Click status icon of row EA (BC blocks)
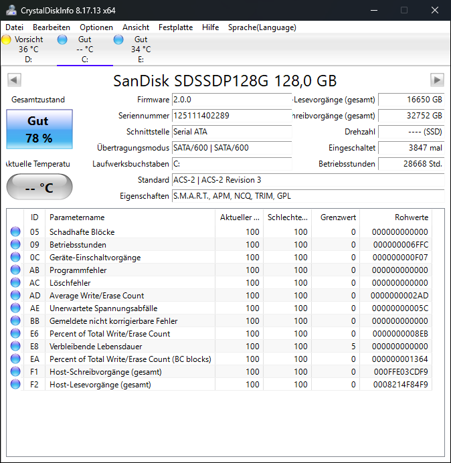 (15, 359)
